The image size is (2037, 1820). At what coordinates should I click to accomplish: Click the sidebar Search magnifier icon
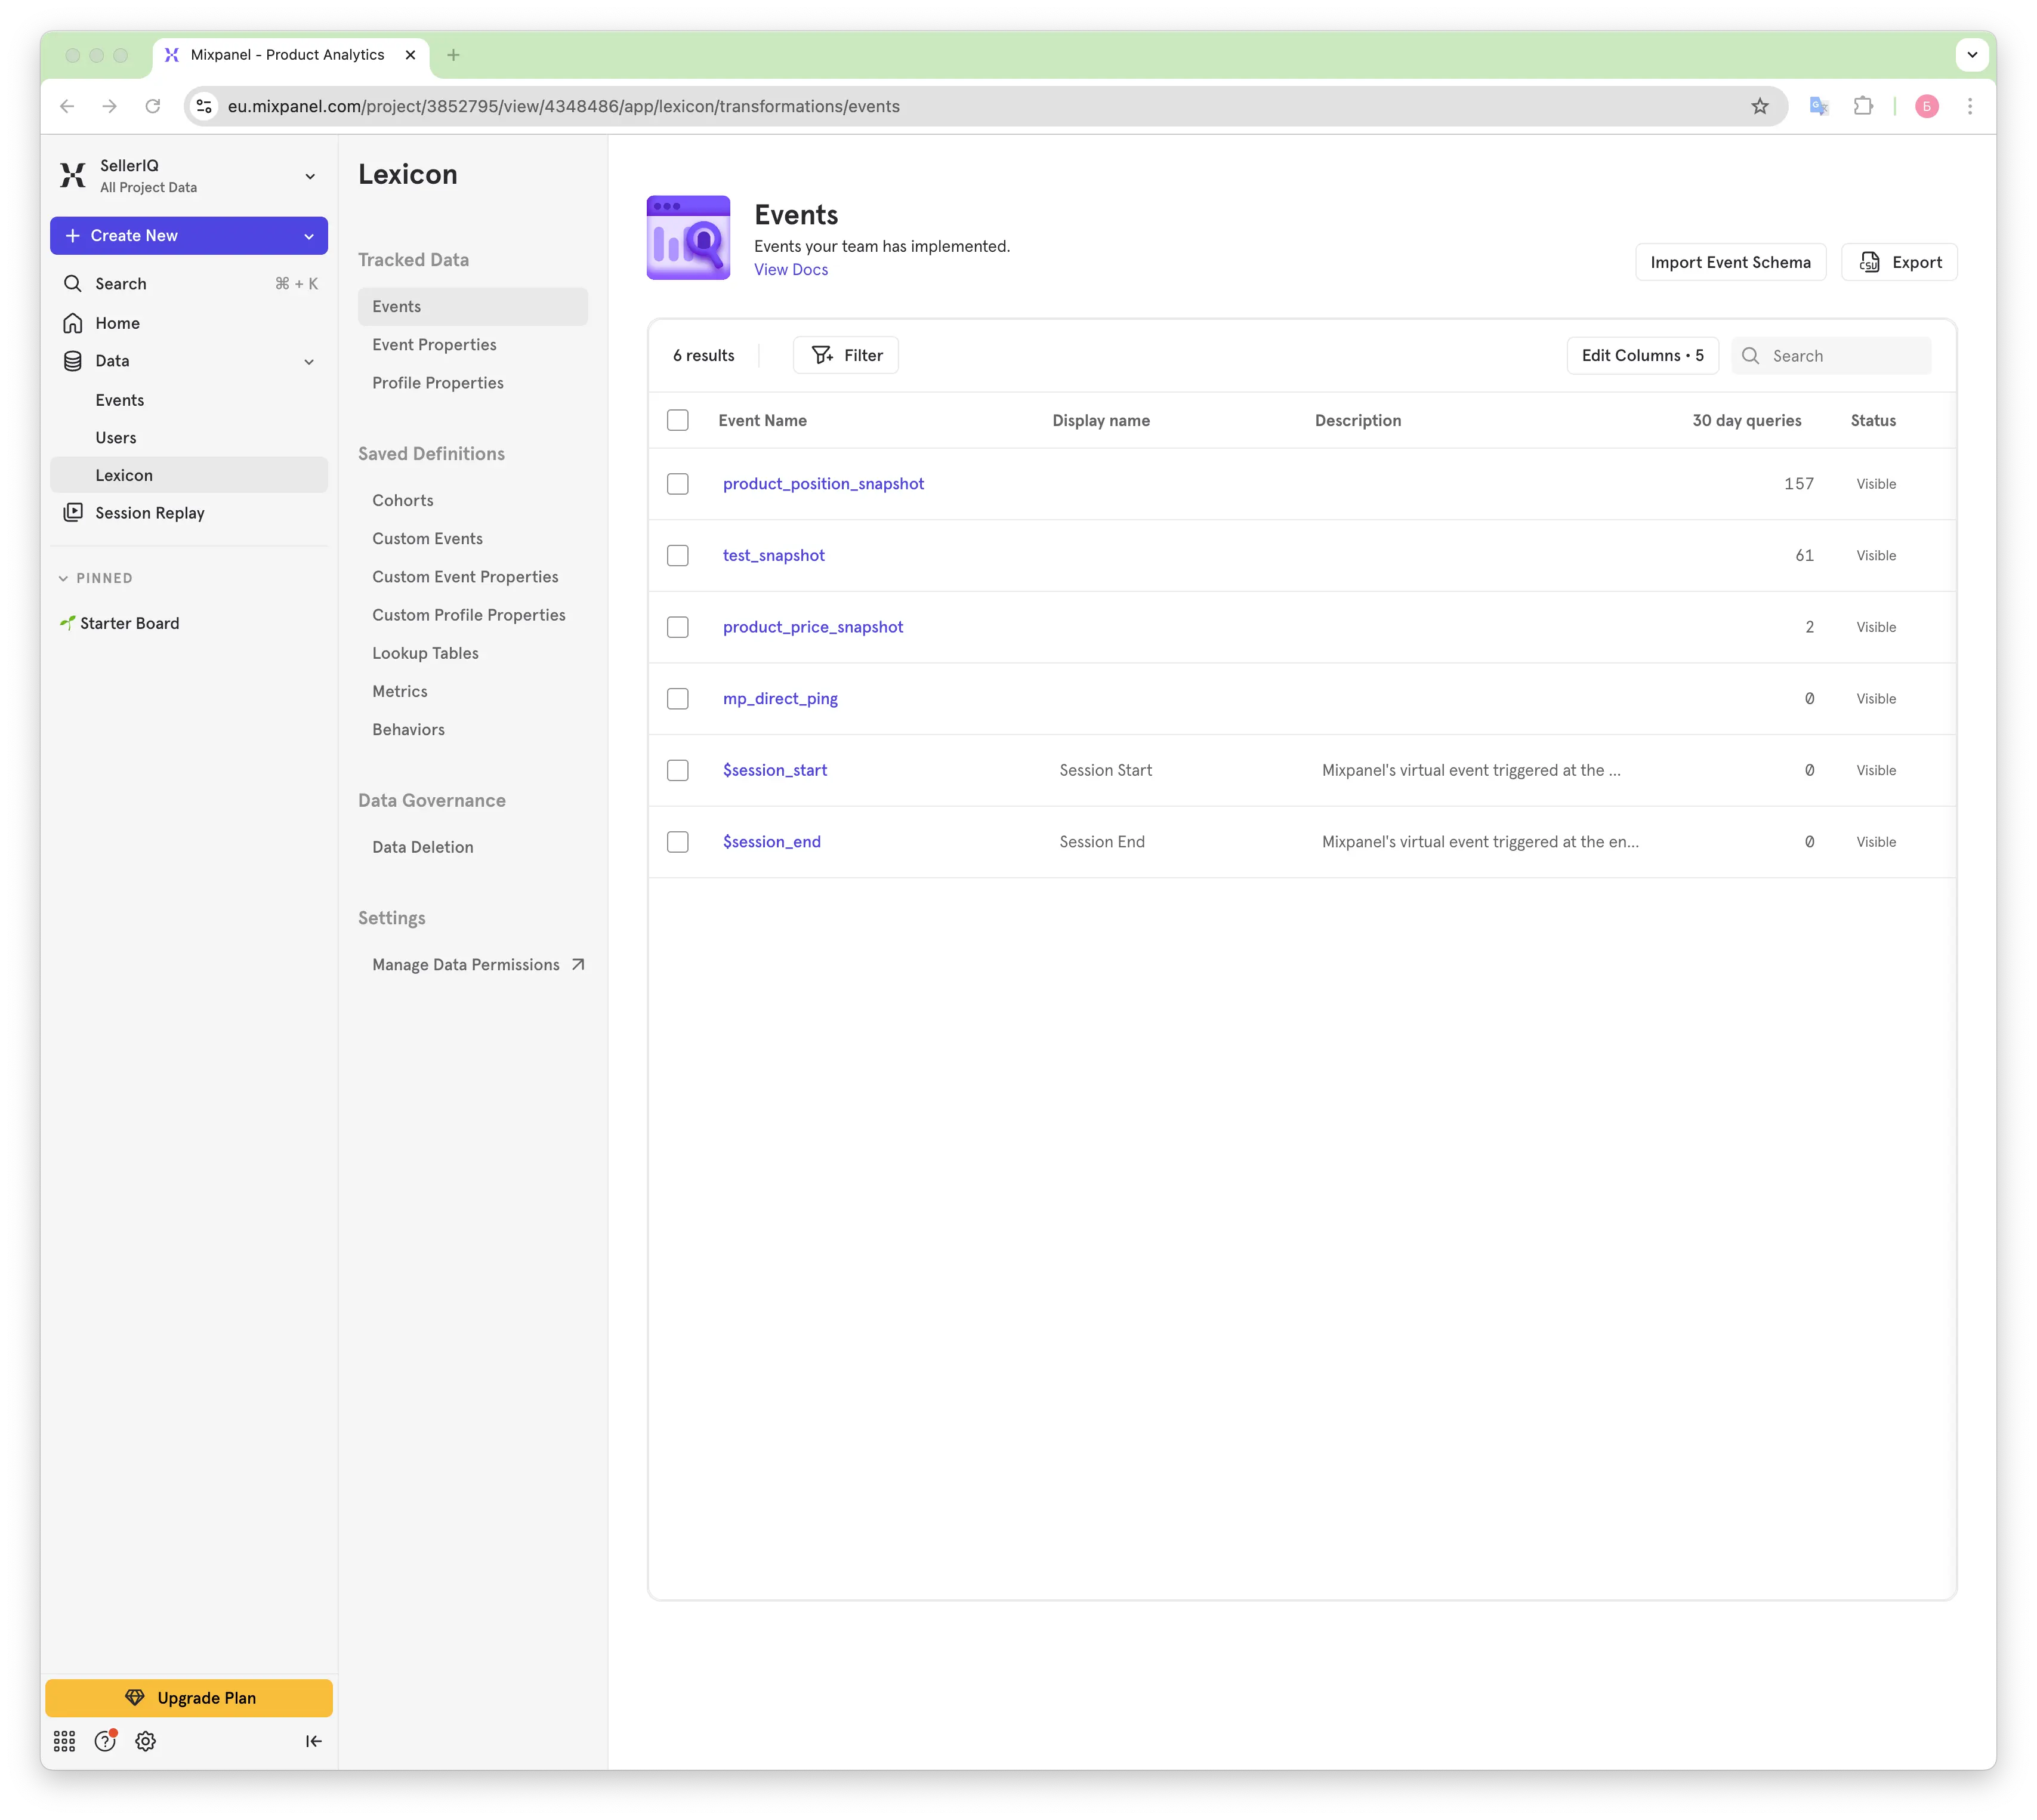tap(73, 284)
